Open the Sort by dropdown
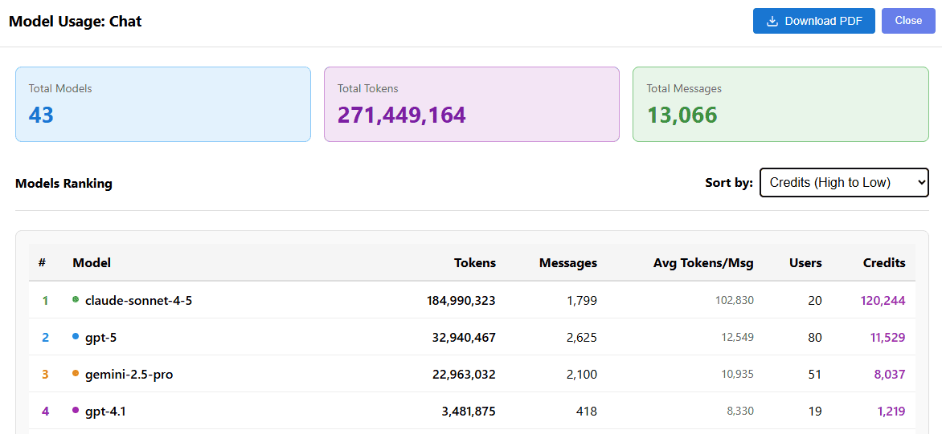Screen dimensions: 942x434 (844, 183)
